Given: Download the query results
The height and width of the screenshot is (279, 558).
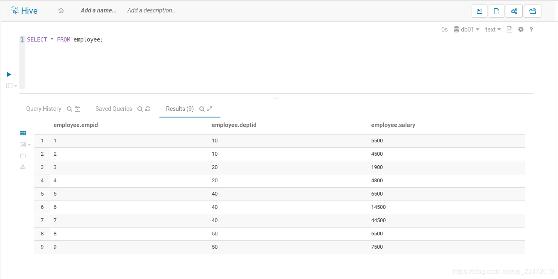Looking at the screenshot, I should point(23,167).
